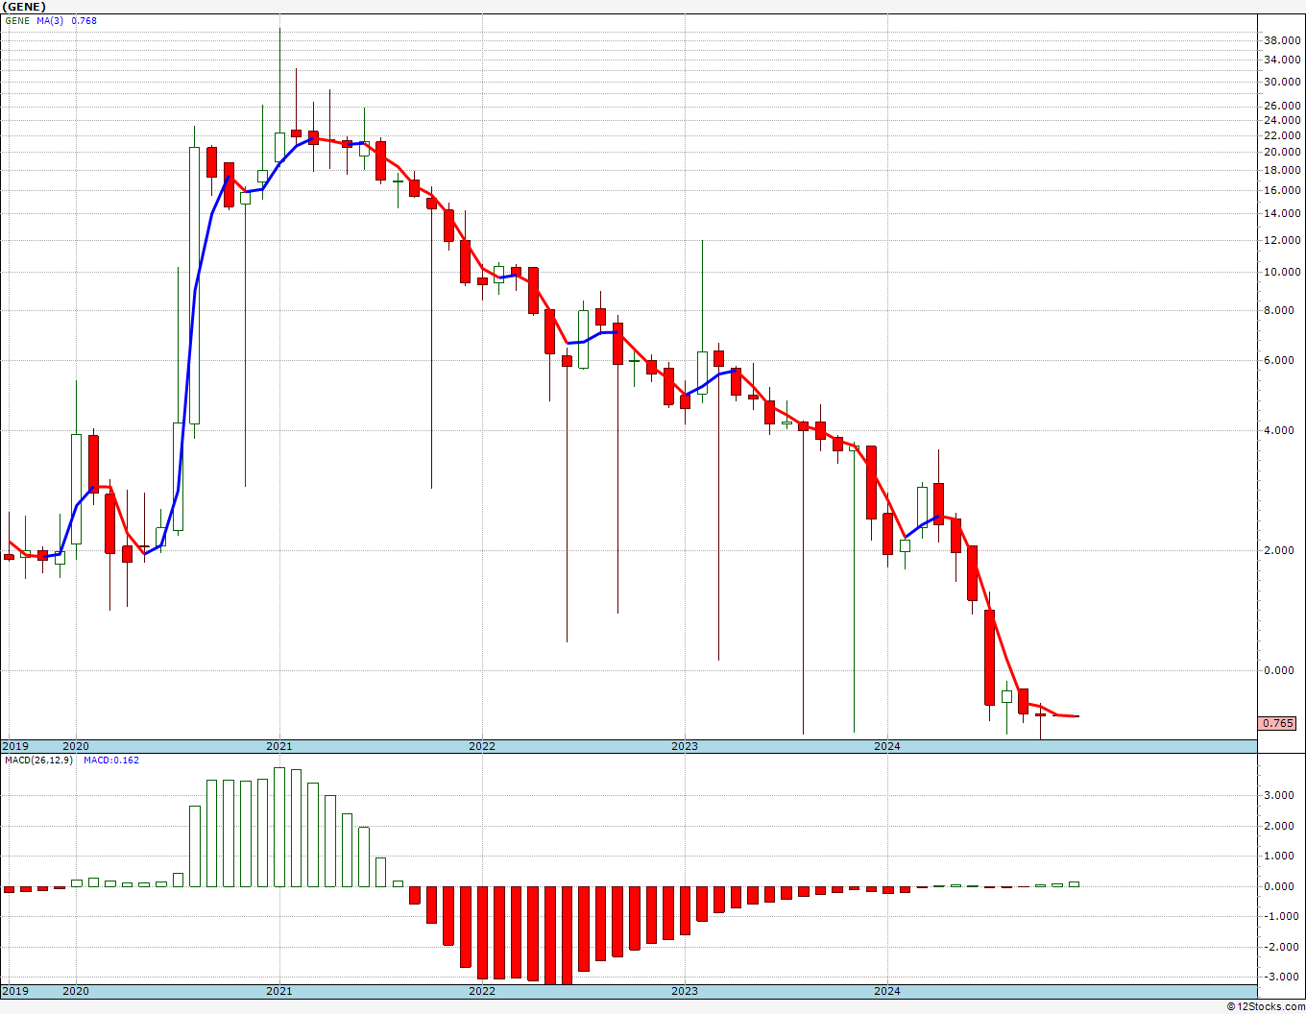Screen dimensions: 1306x1014
Task: Click 2024 on the MACD panel time axis
Action: coord(887,991)
